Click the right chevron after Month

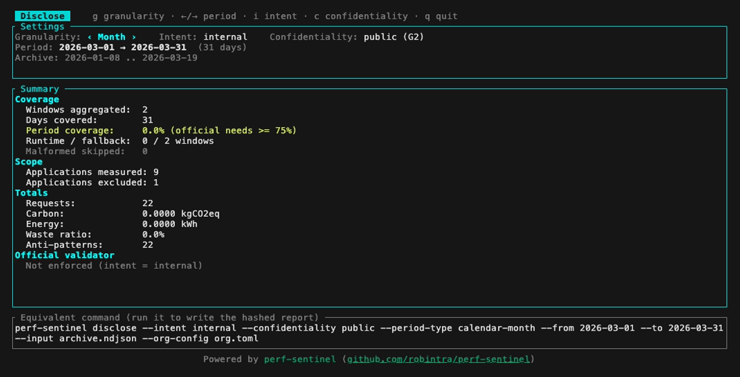tap(134, 37)
